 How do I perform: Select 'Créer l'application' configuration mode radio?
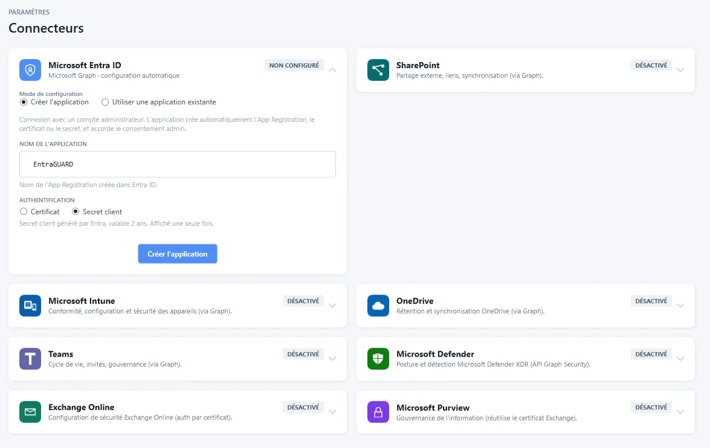coord(24,102)
